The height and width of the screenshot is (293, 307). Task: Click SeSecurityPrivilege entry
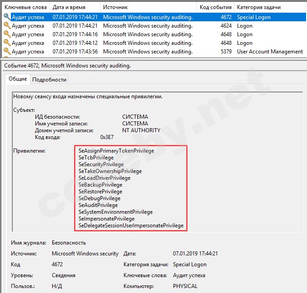[101, 164]
